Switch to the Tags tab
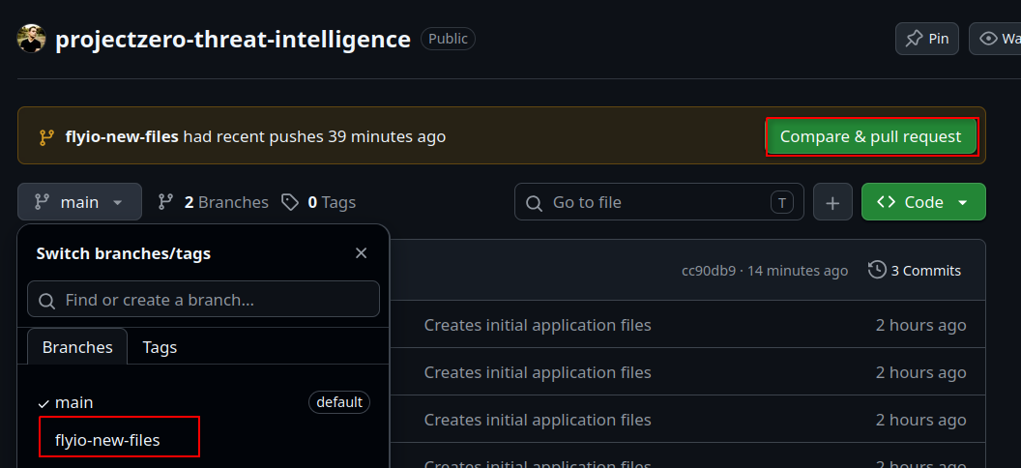The width and height of the screenshot is (1021, 468). click(x=160, y=347)
